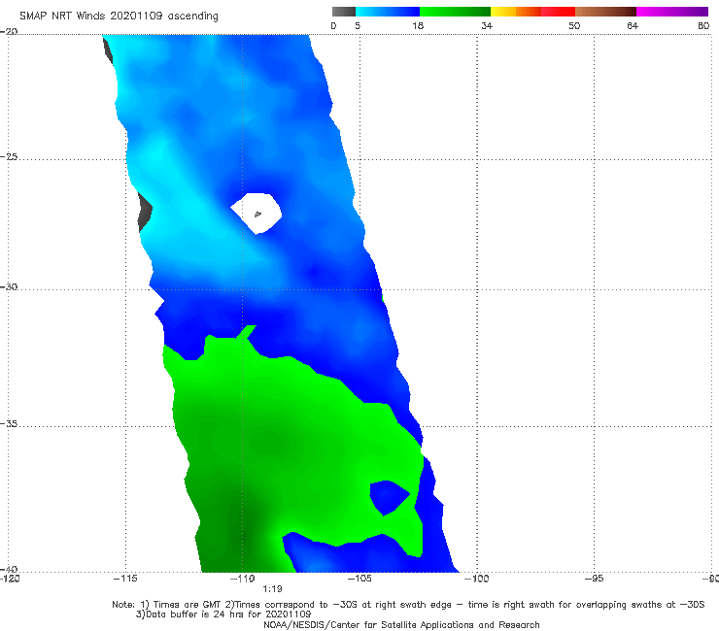
Task: Click the blue pocket enclosed within the green area
Action: 389,497
